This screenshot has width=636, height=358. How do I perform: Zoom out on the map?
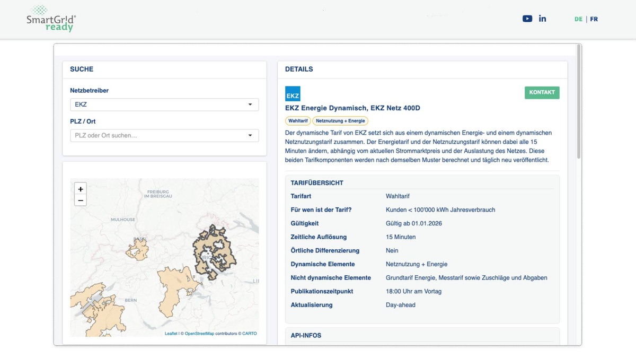tap(81, 200)
